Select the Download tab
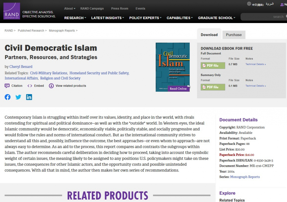Viewport: 287px width, 202px height. coord(209,35)
